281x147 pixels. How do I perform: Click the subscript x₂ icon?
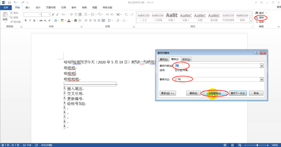[45, 20]
